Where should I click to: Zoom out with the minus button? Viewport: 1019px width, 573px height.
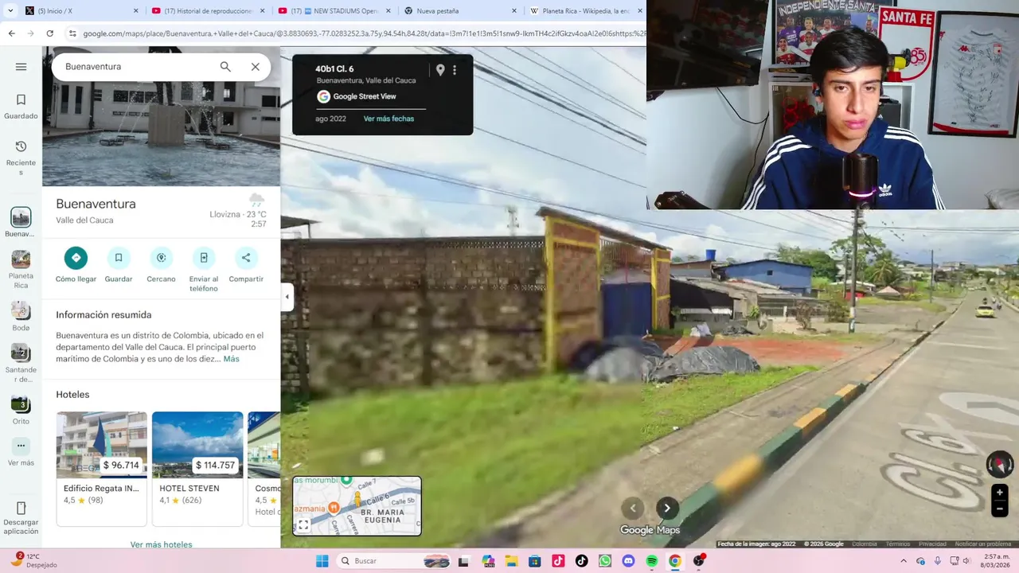(x=1000, y=509)
